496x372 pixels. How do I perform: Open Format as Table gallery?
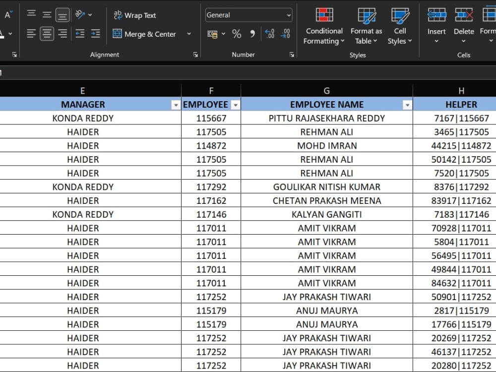(x=367, y=26)
